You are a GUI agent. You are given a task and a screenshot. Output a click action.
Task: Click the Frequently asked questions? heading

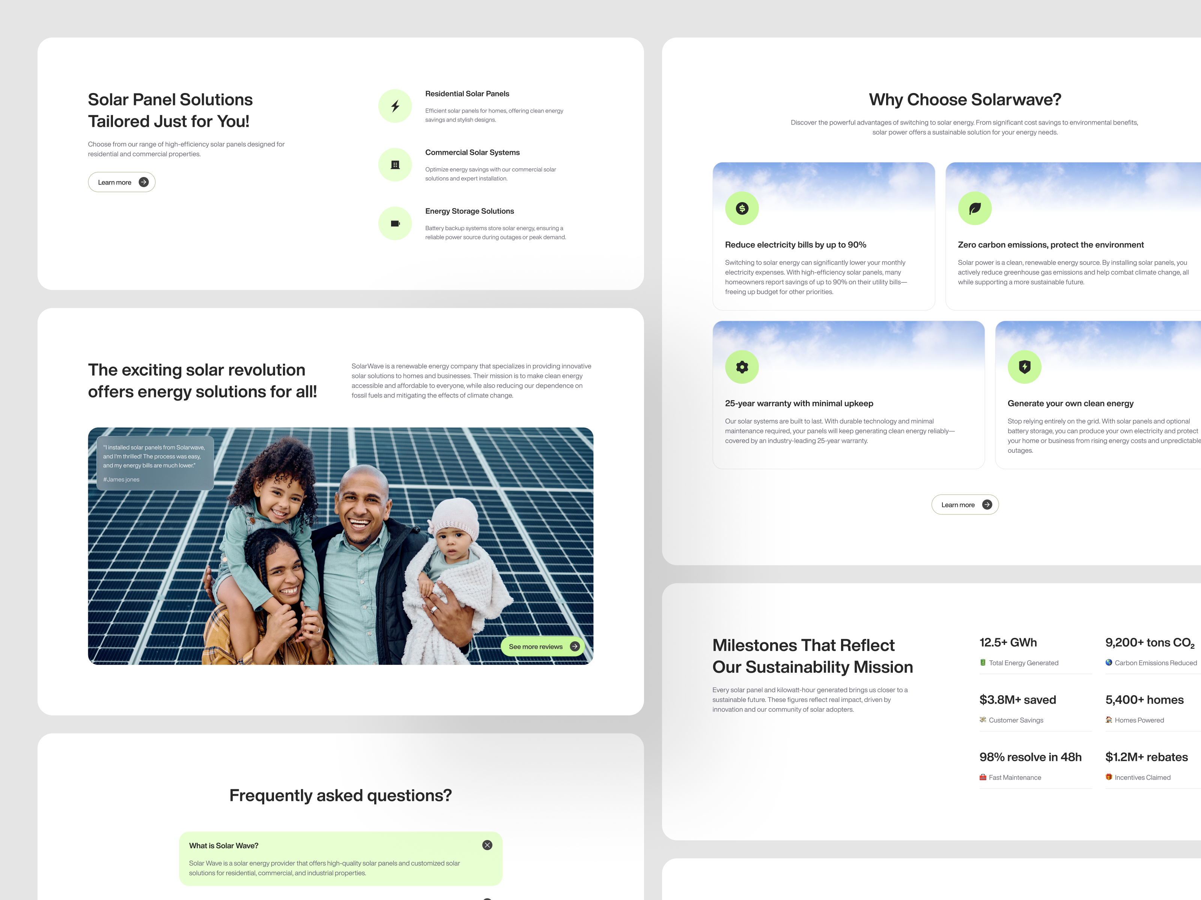(340, 795)
